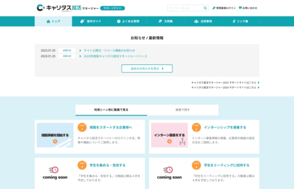Screen dimensions: 294x189
Task: Click the envelope icon beside お問い合わせ
Action: click(x=240, y=8)
